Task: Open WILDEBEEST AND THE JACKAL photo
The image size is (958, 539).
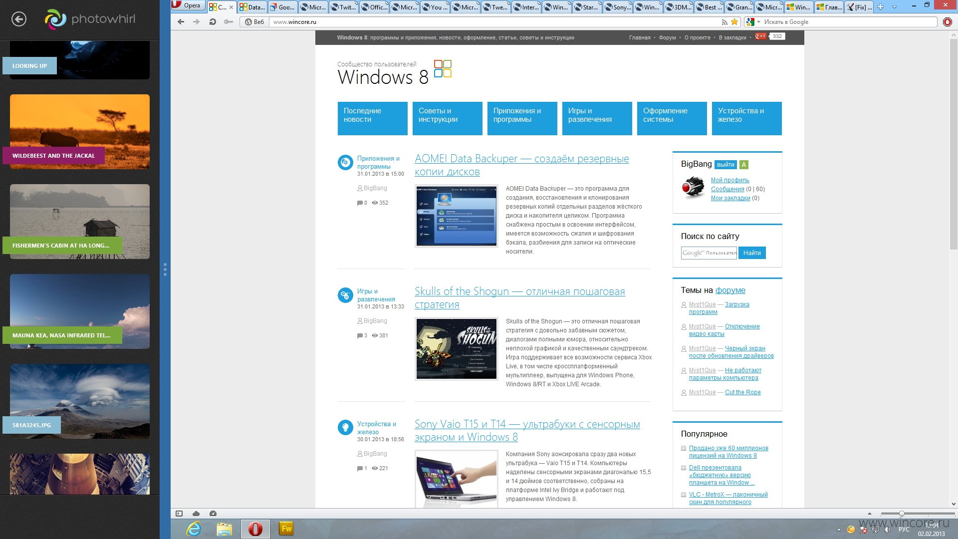Action: click(80, 132)
